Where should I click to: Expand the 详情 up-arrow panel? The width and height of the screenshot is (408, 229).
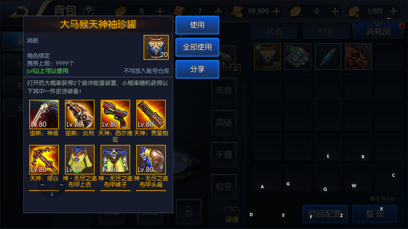click(x=232, y=215)
